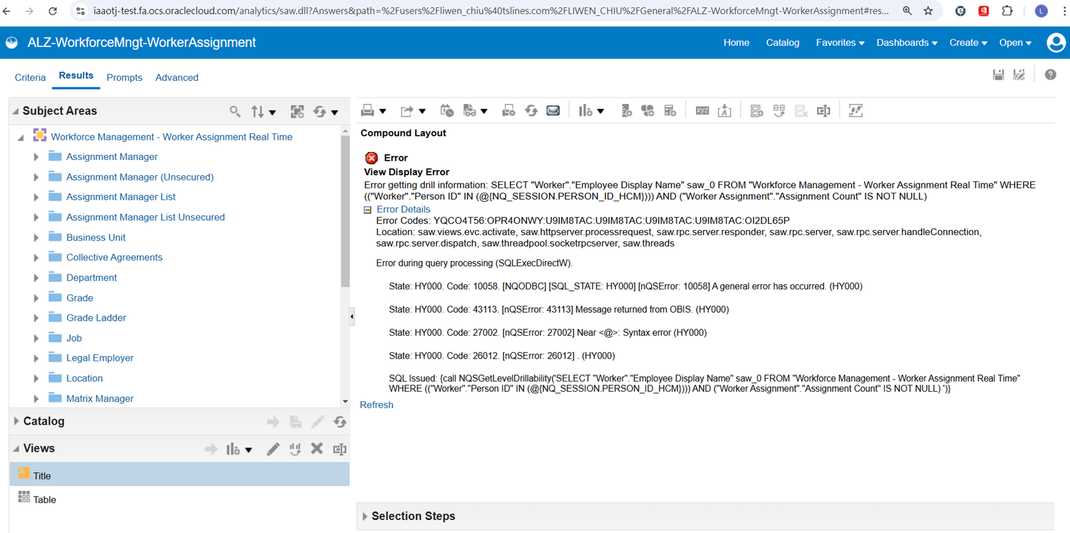Collapse the Views pane
Viewport: 1070px width, 533px height.
point(16,449)
